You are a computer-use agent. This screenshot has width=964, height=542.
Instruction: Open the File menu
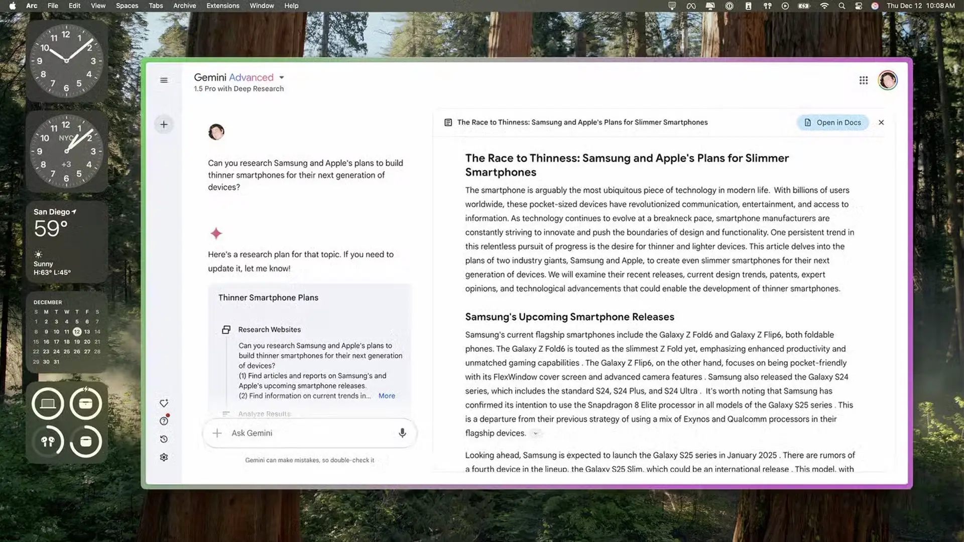tap(53, 6)
